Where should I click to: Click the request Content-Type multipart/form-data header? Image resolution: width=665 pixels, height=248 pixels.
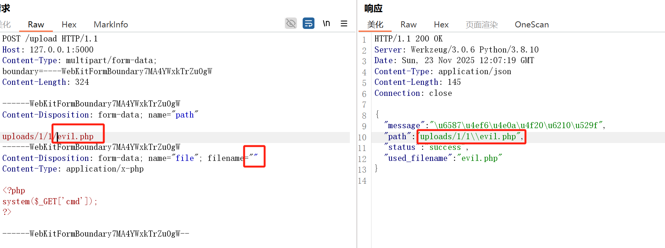[79, 60]
